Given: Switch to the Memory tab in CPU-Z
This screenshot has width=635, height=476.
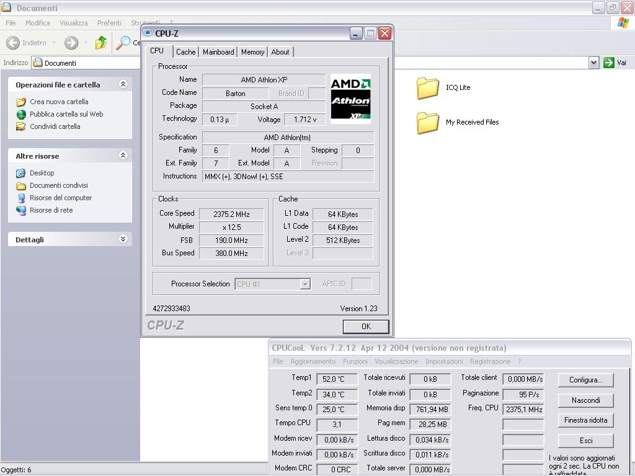Looking at the screenshot, I should pyautogui.click(x=253, y=52).
